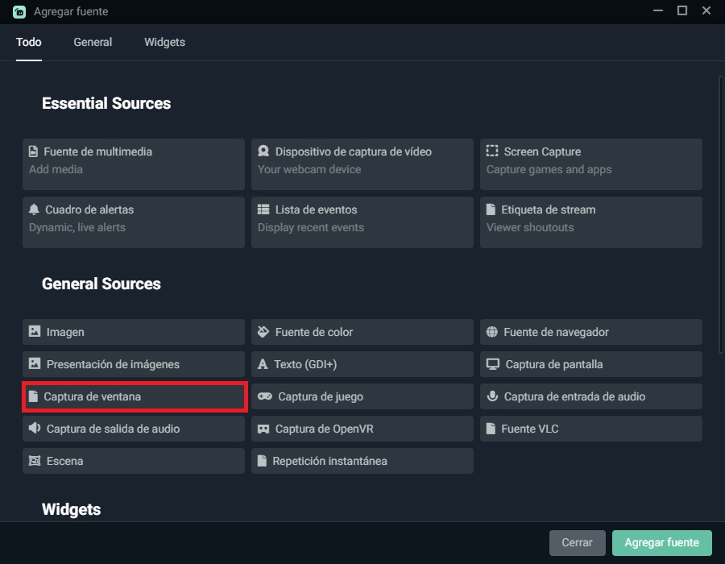This screenshot has width=725, height=564.
Task: Choose the Captura de ventana source
Action: (x=134, y=396)
